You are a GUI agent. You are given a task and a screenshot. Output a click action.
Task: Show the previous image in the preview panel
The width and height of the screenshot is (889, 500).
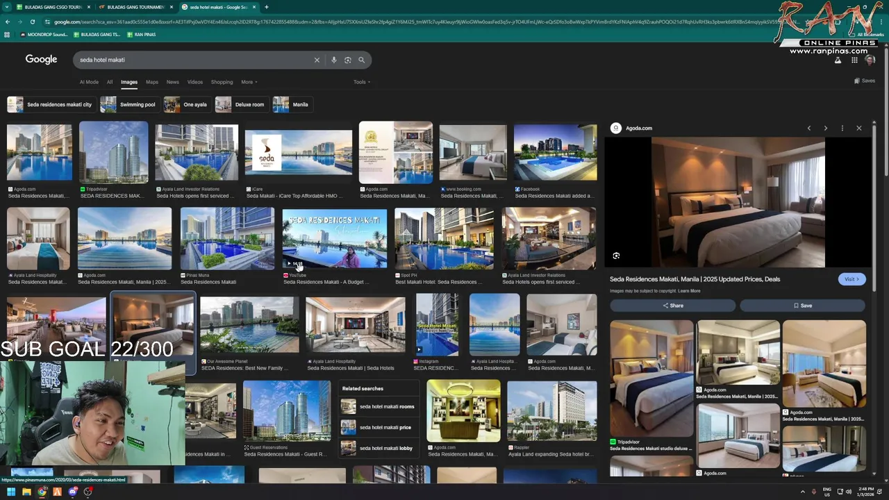coord(809,128)
